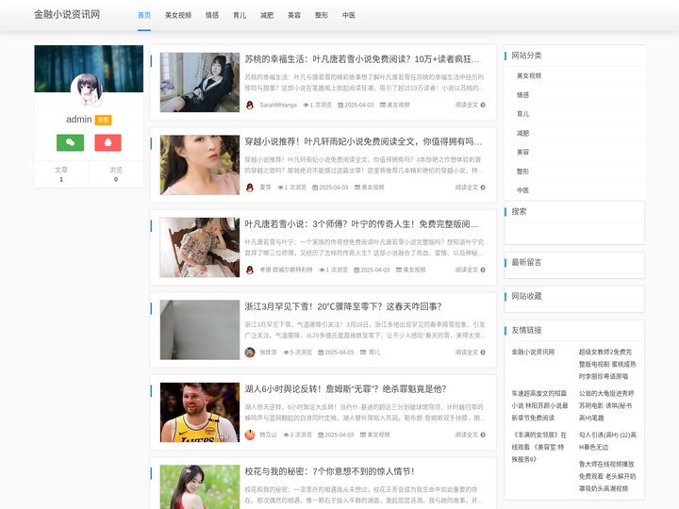The image size is (679, 509).
Task: Click view count 5 次浏览
Action: [x=297, y=353]
